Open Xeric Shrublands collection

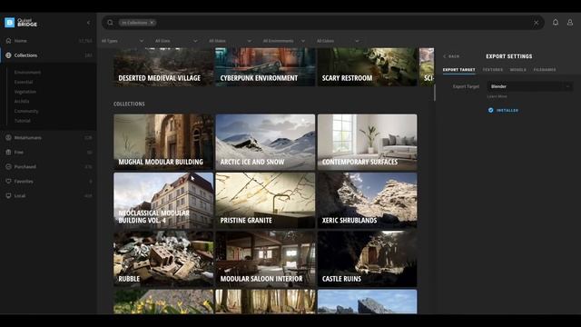point(367,200)
